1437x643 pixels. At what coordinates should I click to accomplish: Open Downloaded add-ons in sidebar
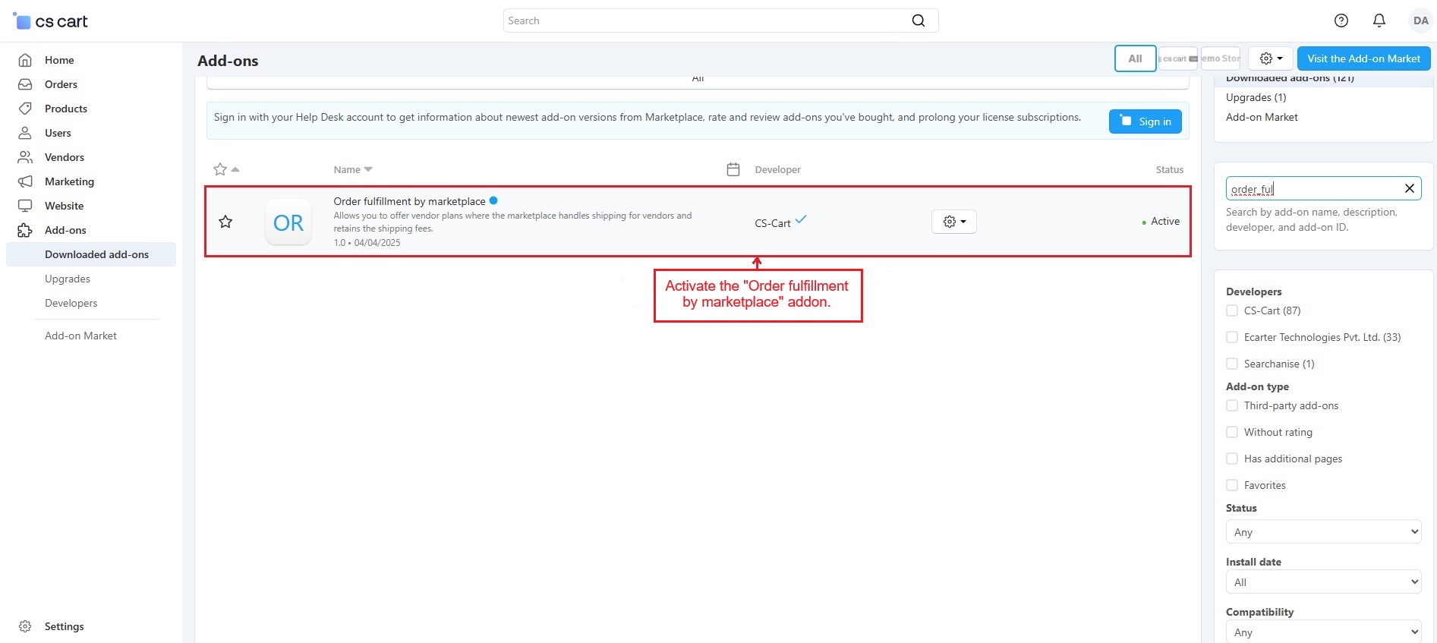[96, 254]
